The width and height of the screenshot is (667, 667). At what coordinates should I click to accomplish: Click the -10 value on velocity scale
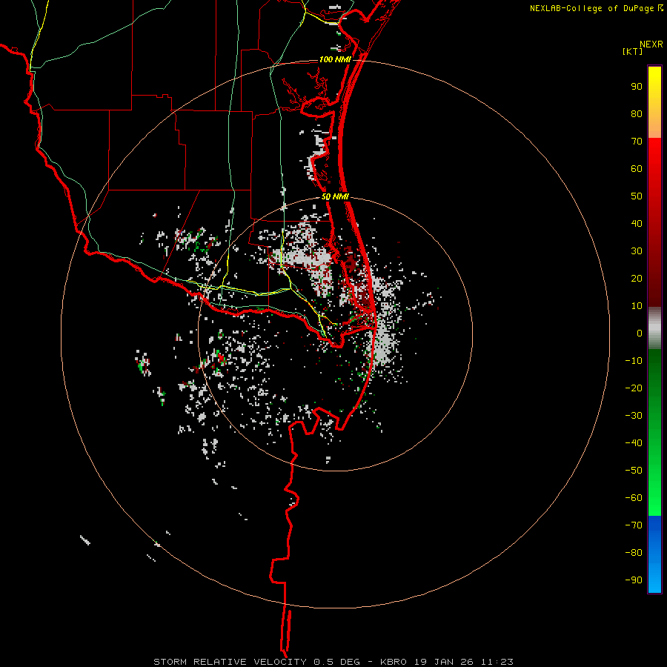tap(634, 361)
